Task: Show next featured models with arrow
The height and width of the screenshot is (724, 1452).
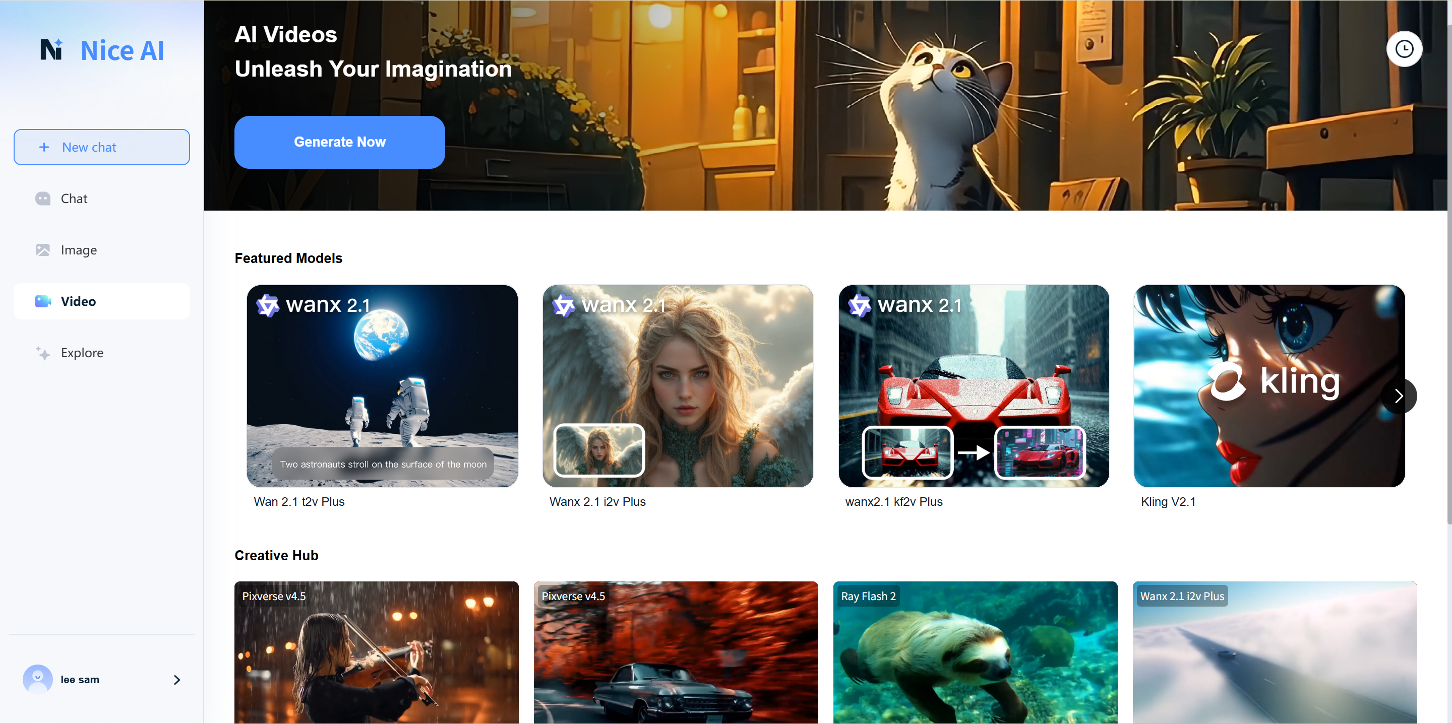Action: (x=1399, y=396)
